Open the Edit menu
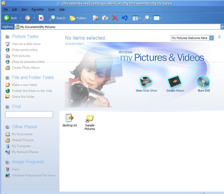The width and height of the screenshot is (224, 194). (x=15, y=9)
